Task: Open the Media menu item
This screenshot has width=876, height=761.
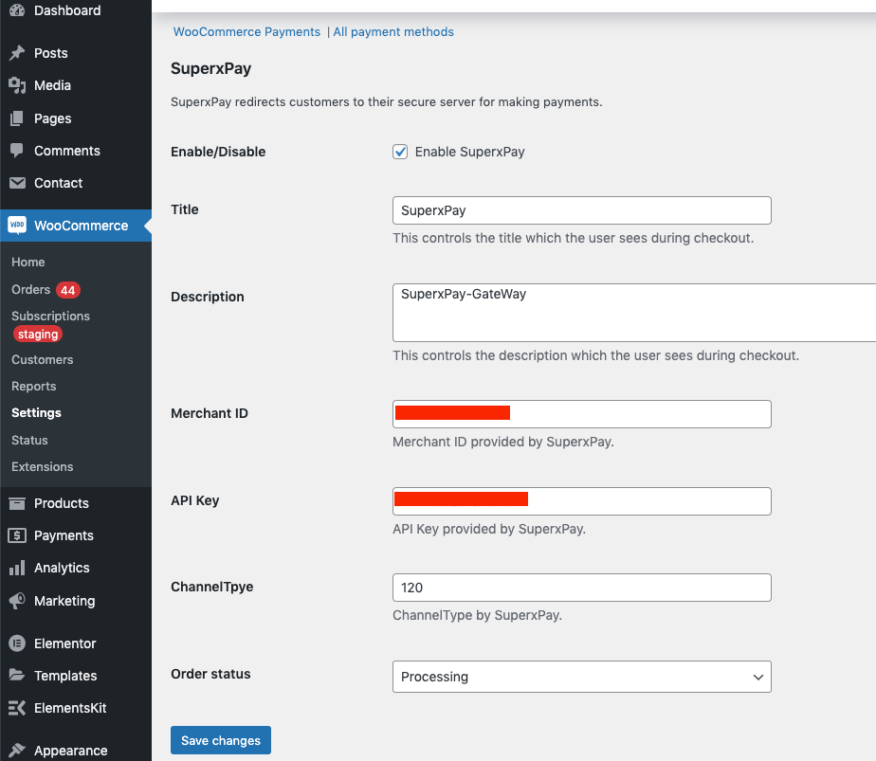Action: 52,85
